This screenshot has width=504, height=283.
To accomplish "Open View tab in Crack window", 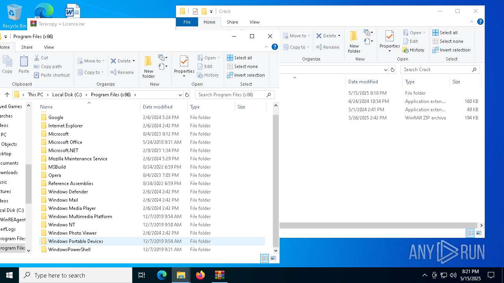I will (x=254, y=22).
